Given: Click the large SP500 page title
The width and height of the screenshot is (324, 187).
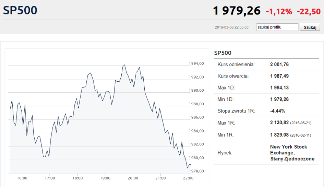Looking at the screenshot, I should [x=20, y=10].
